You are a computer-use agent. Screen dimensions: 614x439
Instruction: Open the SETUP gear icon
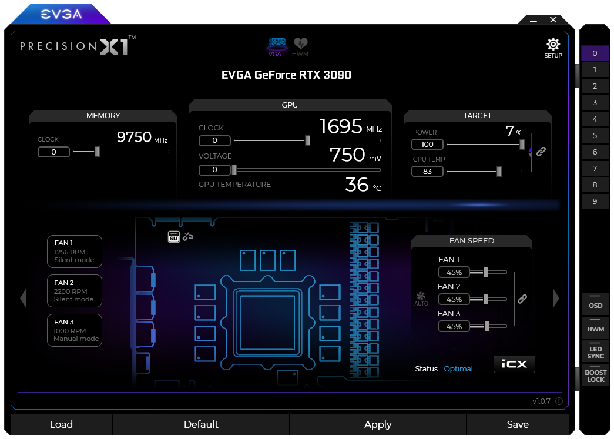553,48
